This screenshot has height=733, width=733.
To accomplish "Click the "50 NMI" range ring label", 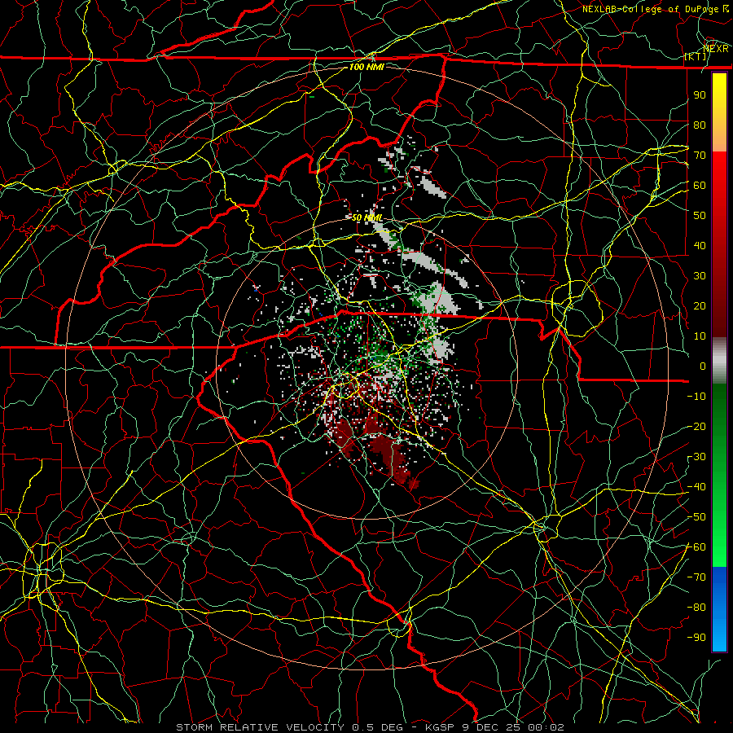I will click(367, 217).
